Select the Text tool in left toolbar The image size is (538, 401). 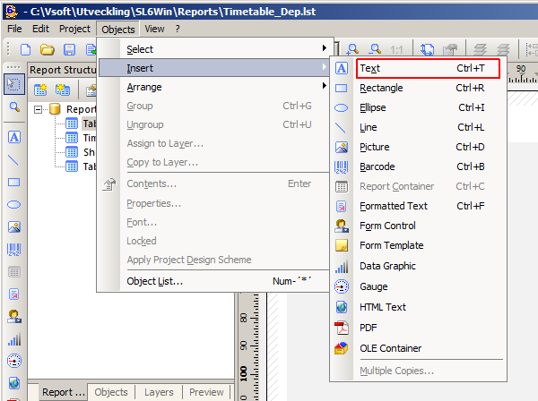[14, 137]
